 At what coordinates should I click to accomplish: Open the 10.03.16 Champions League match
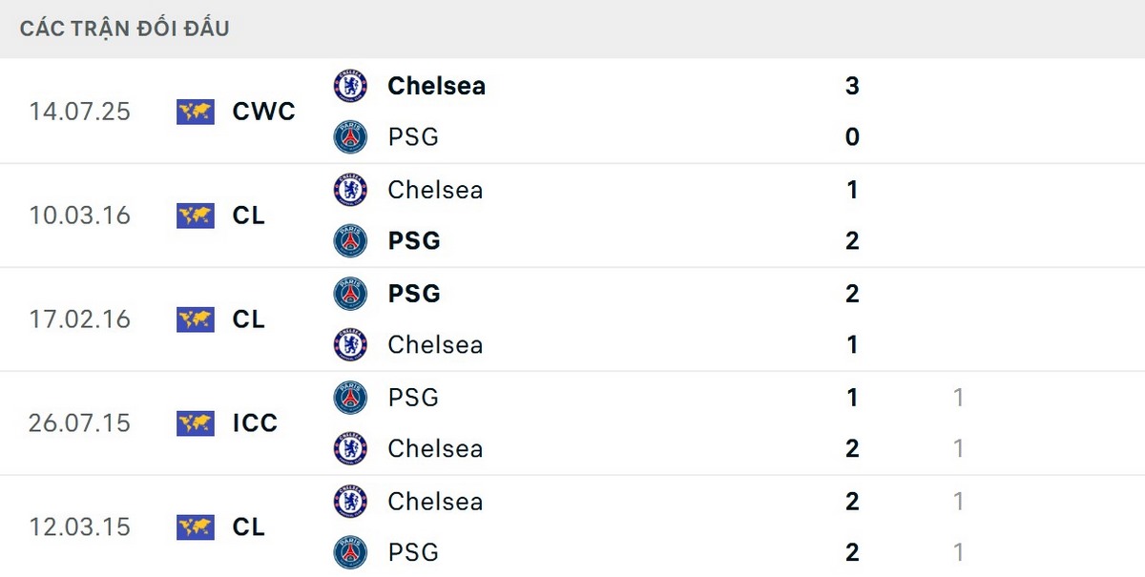pyautogui.click(x=572, y=216)
